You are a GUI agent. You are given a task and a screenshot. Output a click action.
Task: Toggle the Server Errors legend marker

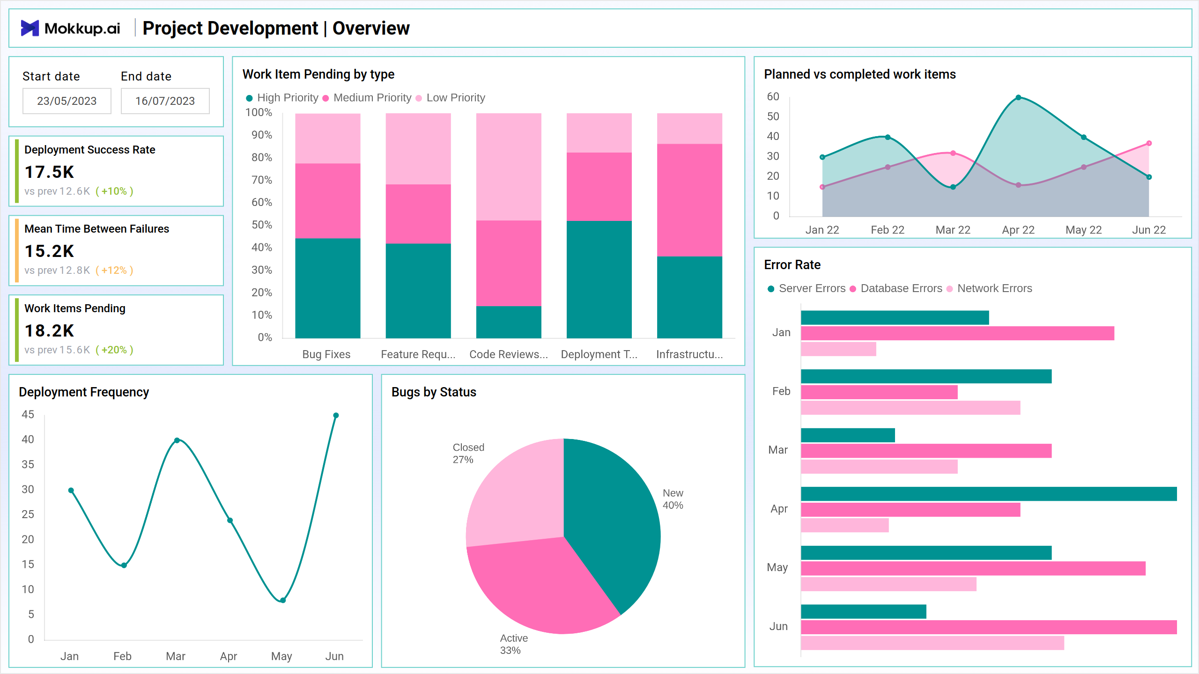[x=771, y=289]
